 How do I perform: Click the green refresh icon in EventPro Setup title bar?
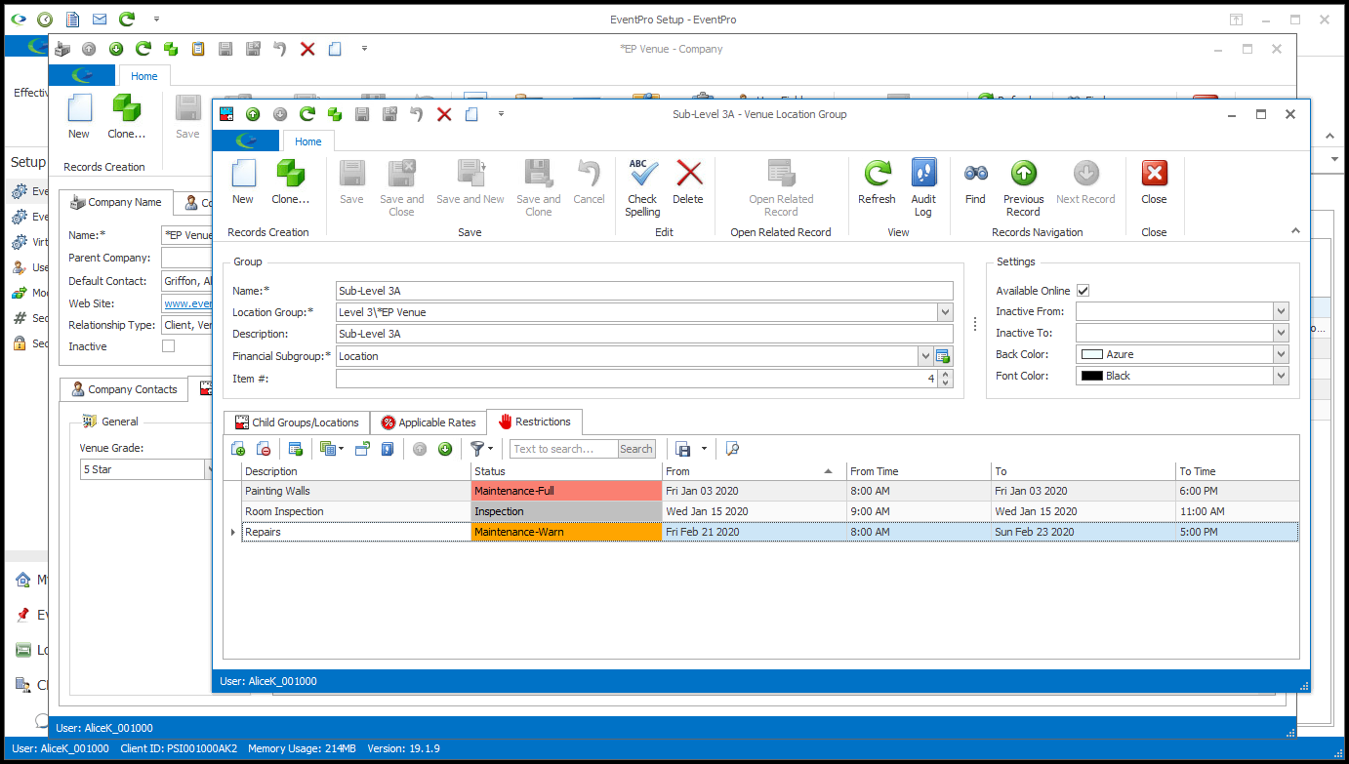click(x=127, y=20)
